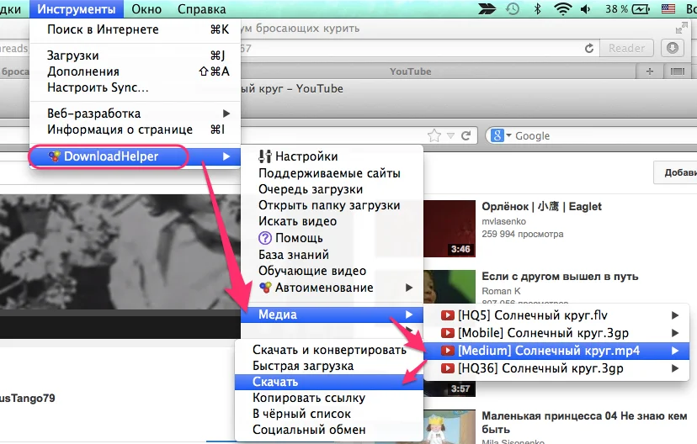
Task: Select Копировать ссылку option
Action: coord(329,398)
